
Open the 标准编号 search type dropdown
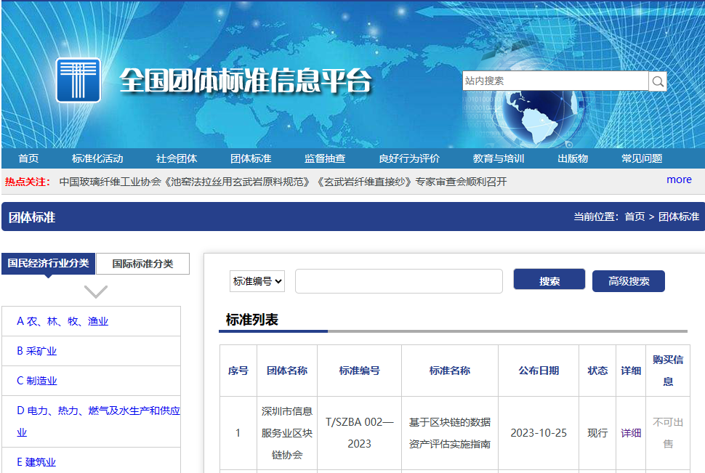tap(257, 281)
